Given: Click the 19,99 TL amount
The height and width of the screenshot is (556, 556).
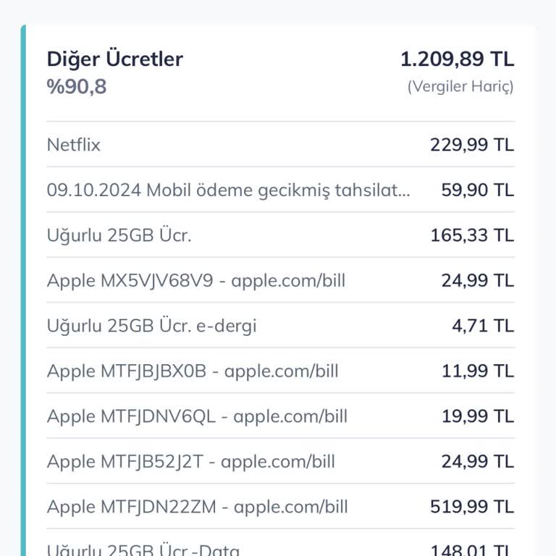Looking at the screenshot, I should tap(478, 416).
